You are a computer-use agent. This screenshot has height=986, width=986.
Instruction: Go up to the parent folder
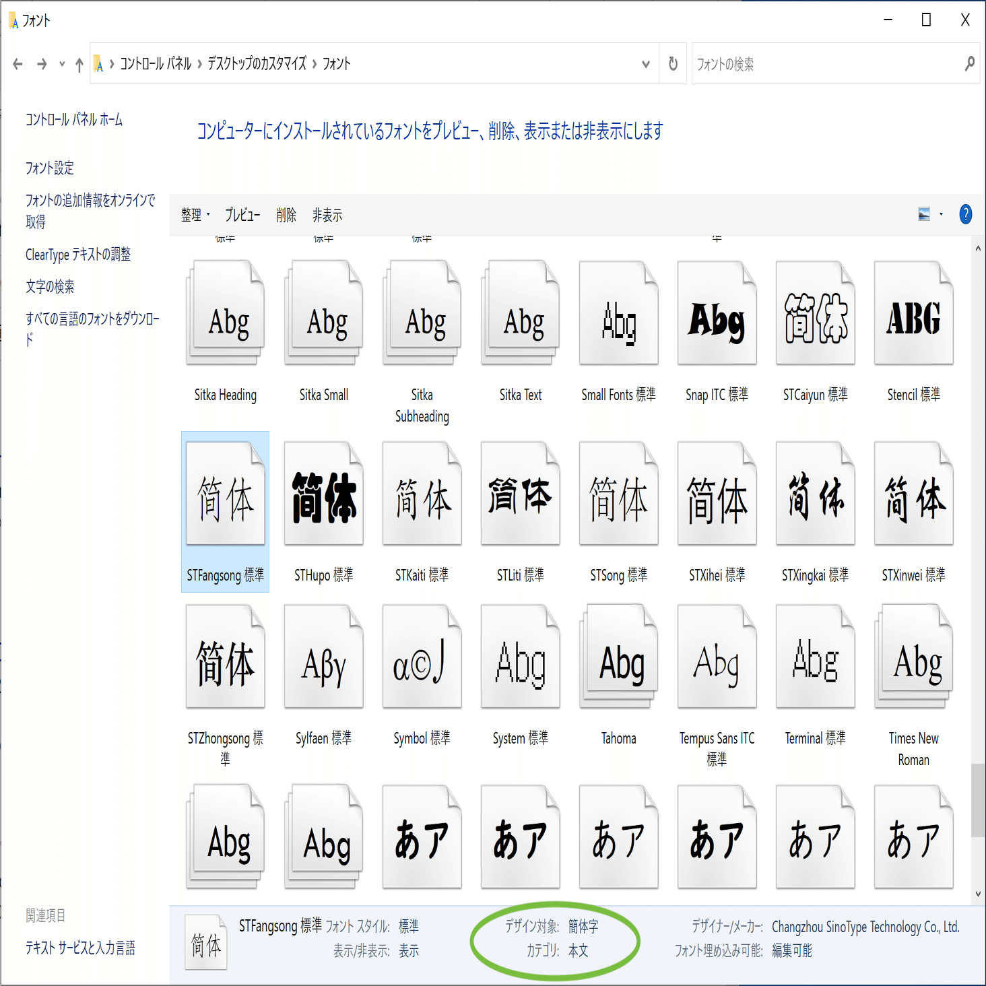tap(78, 64)
